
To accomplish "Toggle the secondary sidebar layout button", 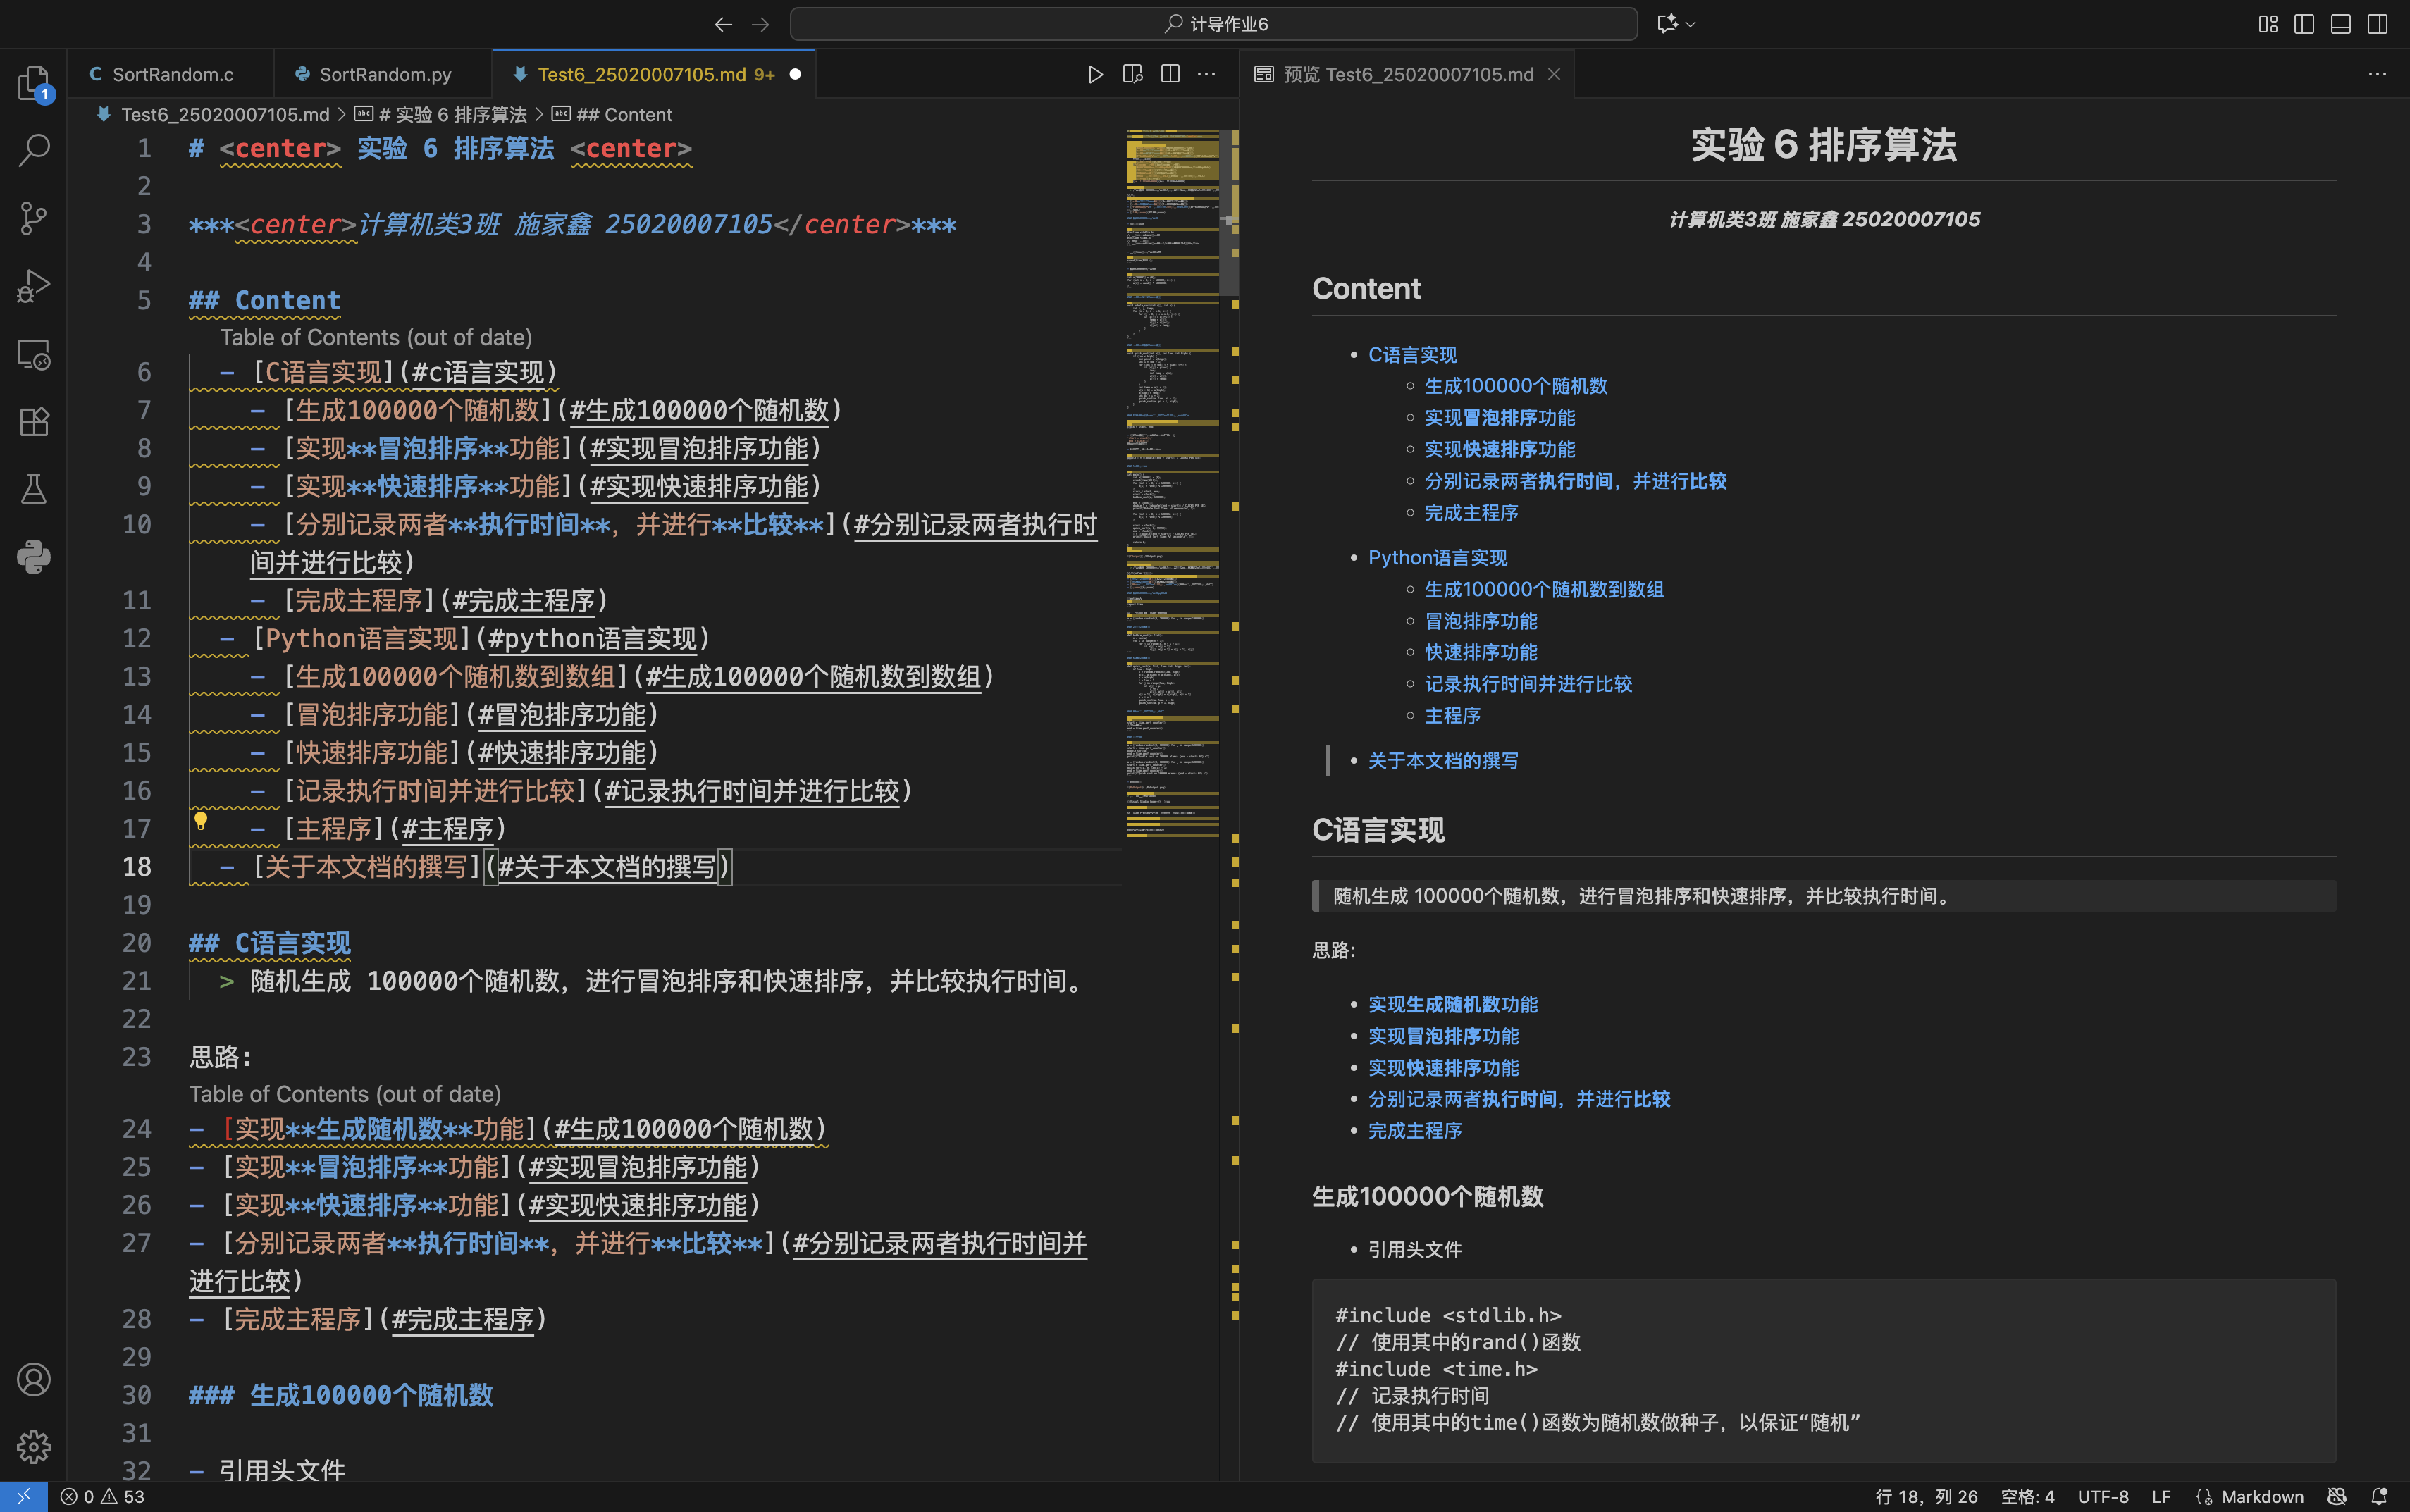I will (2378, 24).
